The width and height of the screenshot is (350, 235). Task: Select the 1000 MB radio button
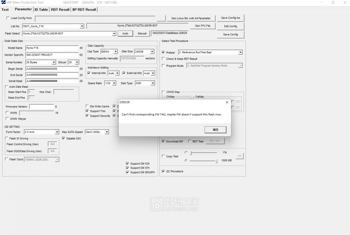coord(186,160)
